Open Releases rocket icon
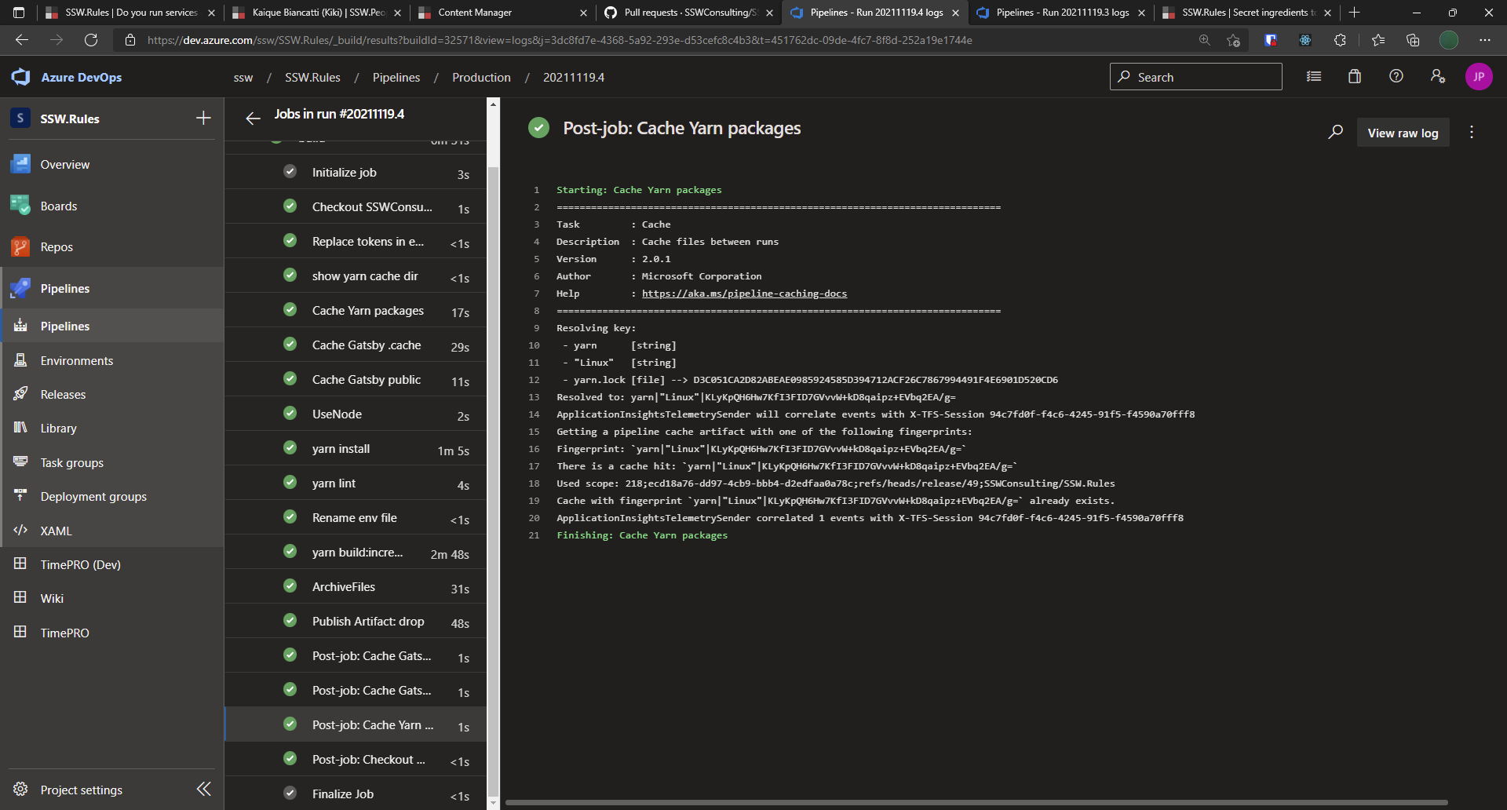 (20, 394)
